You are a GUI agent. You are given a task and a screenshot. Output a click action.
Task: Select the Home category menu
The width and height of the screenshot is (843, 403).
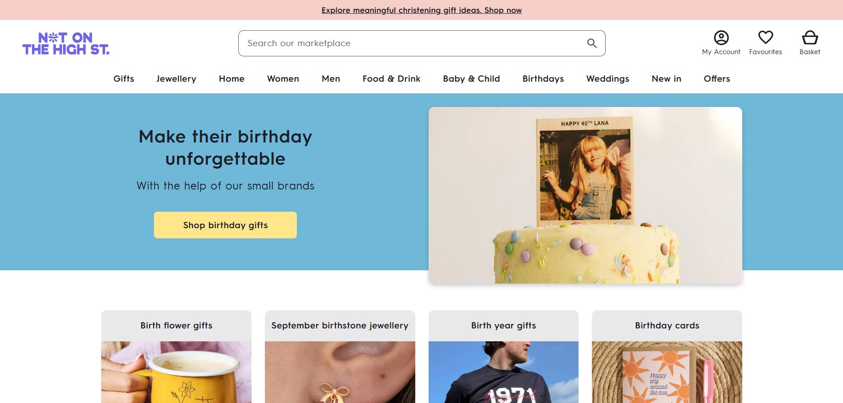232,79
